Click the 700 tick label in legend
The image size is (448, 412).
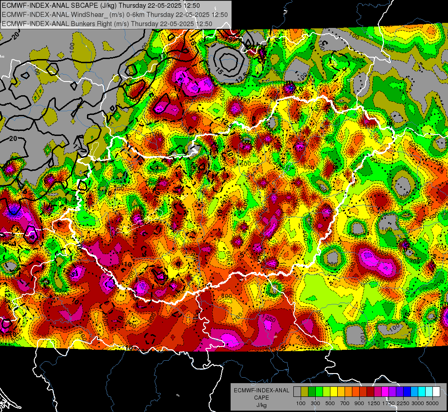(x=345, y=403)
